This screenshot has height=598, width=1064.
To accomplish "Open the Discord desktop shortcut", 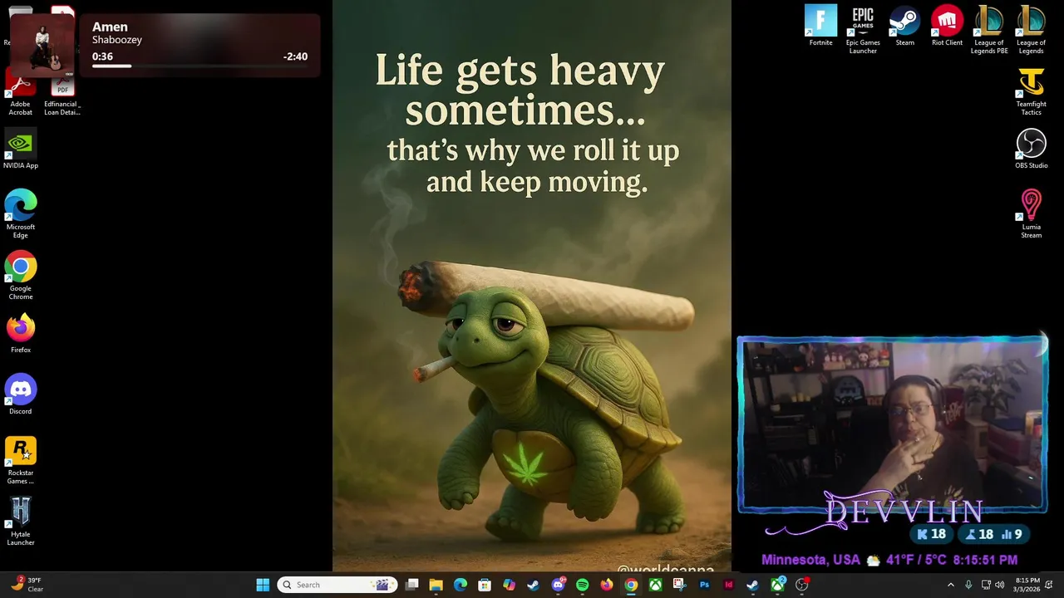I will (x=21, y=395).
